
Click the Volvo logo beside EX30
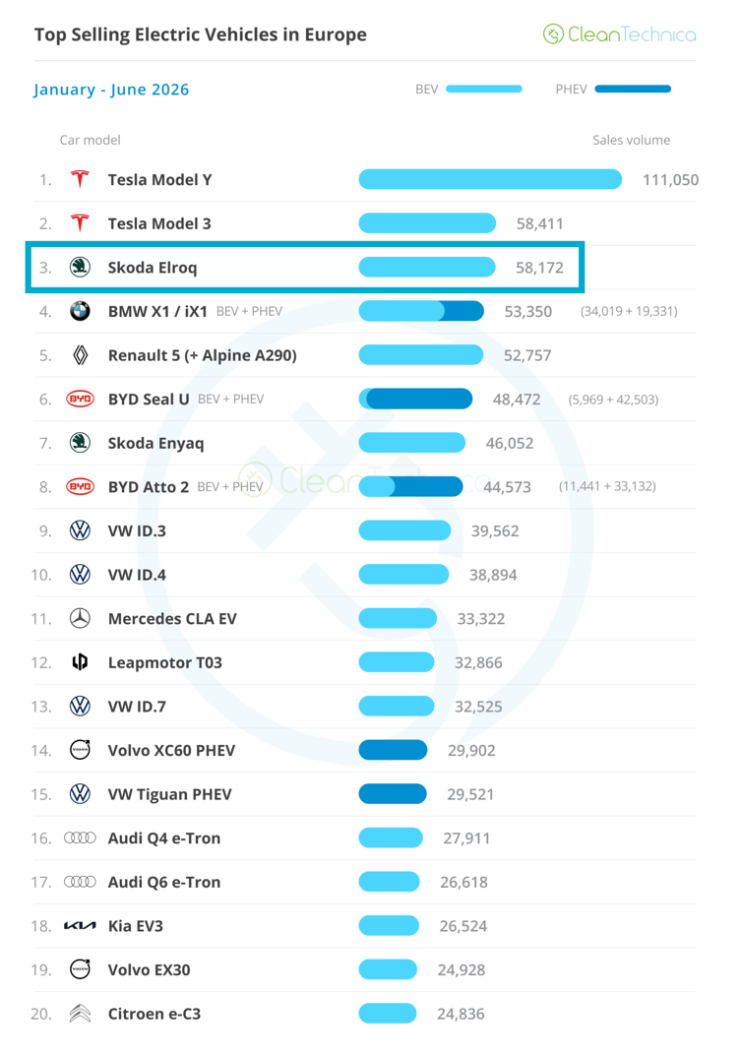point(80,969)
